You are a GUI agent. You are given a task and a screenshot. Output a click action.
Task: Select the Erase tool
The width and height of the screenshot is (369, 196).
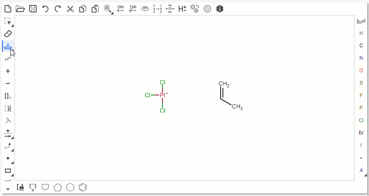7,34
